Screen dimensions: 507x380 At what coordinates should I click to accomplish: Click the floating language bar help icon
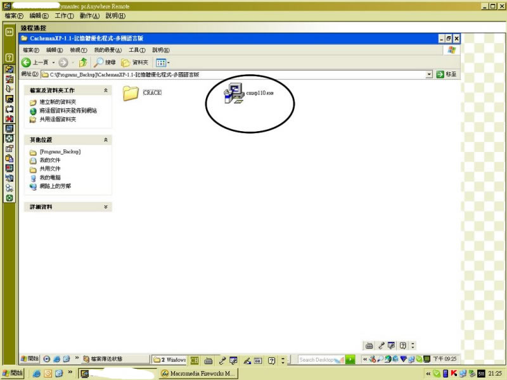coord(402,346)
